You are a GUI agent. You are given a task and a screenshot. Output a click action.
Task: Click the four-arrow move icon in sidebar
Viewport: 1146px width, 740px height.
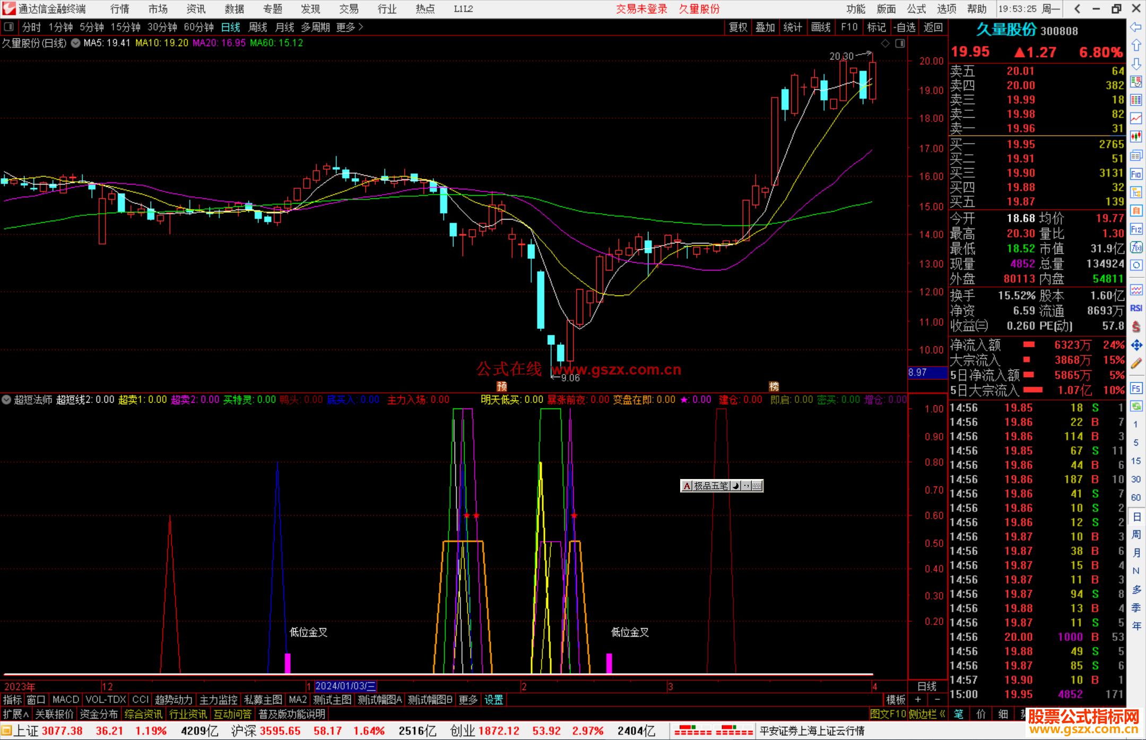[1136, 345]
